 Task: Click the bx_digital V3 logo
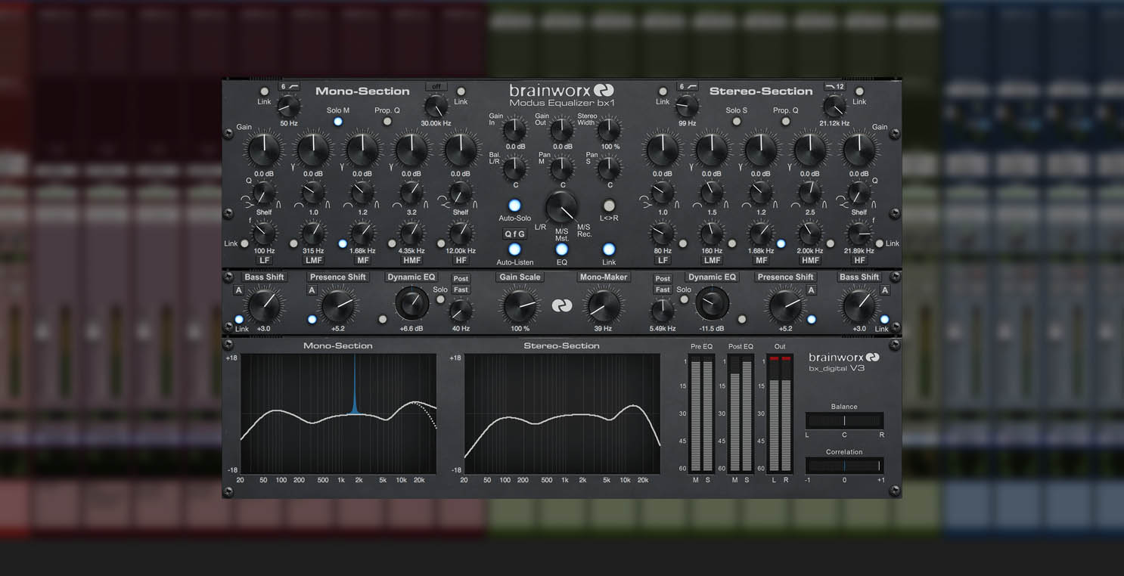coord(843,362)
